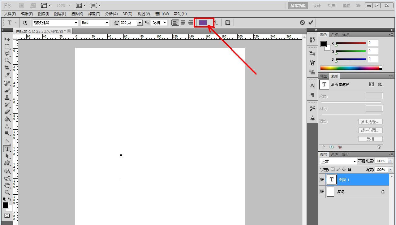Launch Adobe Bridge

pos(22,6)
